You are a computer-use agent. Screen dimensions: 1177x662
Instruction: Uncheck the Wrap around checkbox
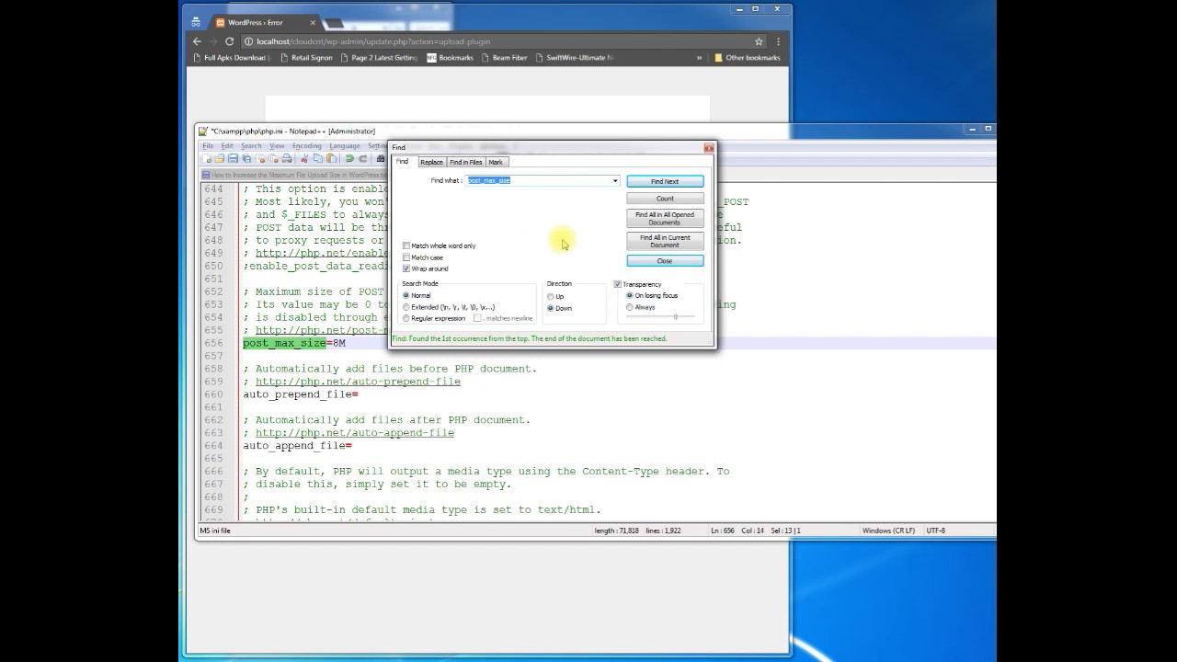(406, 268)
